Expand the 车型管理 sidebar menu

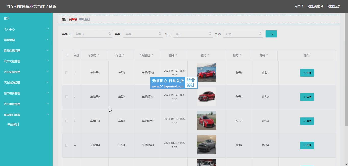click(x=26, y=40)
